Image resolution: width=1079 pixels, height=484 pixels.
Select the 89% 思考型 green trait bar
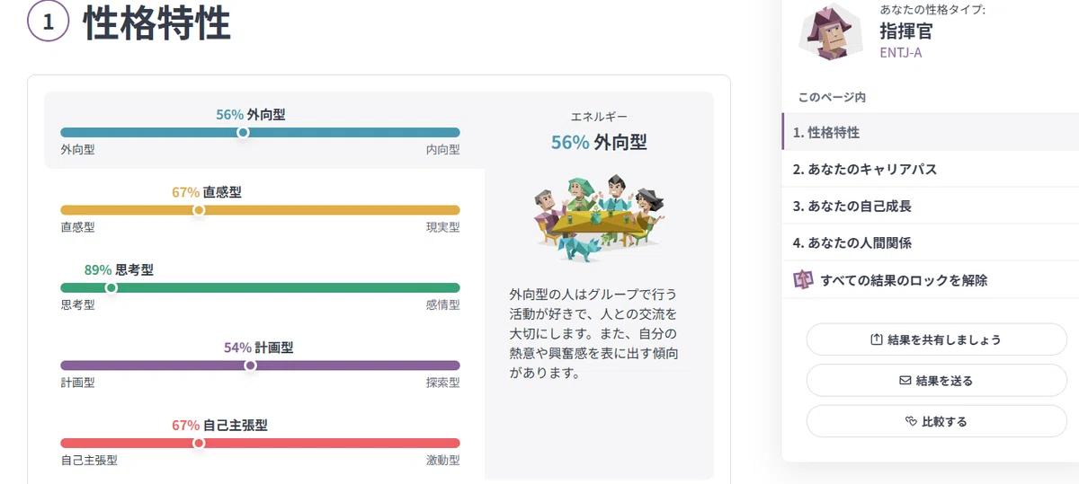(260, 287)
